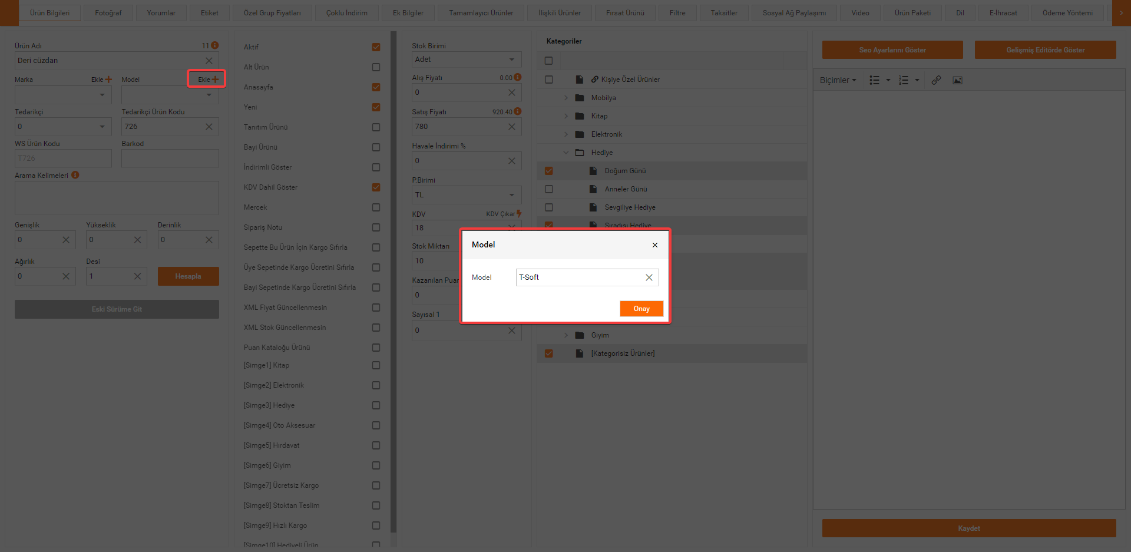Image resolution: width=1131 pixels, height=552 pixels.
Task: Toggle Anneler Günü category checkbox
Action: coord(549,189)
